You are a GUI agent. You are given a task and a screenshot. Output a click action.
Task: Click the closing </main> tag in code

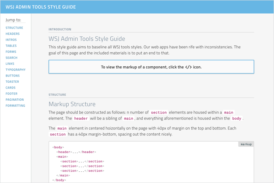click(x=63, y=175)
